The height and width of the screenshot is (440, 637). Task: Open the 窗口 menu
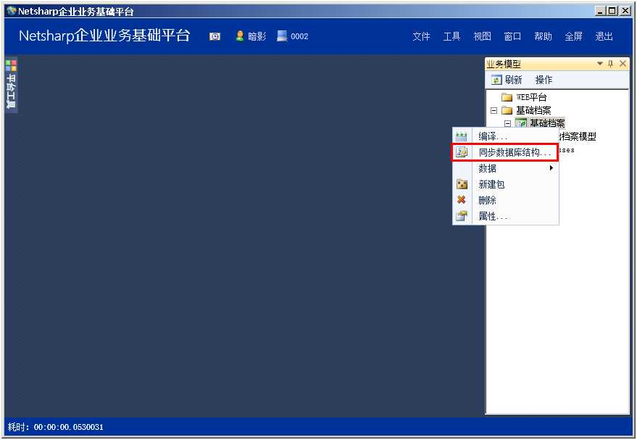[512, 36]
